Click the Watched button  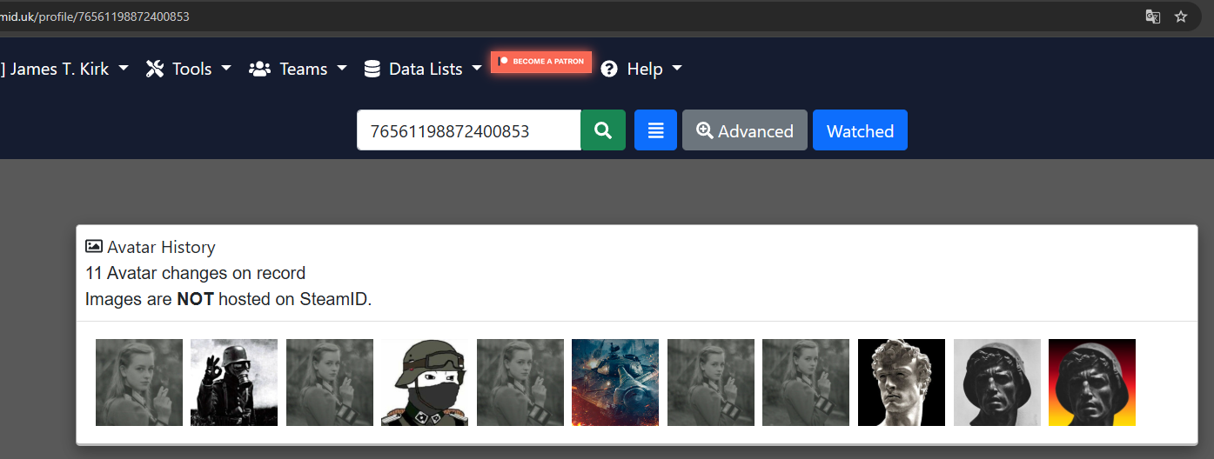(x=860, y=130)
